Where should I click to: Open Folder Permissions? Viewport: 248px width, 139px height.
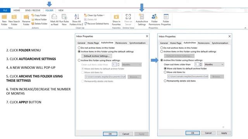[x=154, y=20]
